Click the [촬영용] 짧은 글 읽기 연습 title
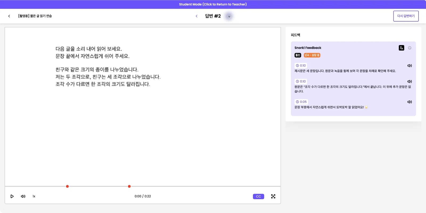This screenshot has height=213, width=426. coord(35,16)
